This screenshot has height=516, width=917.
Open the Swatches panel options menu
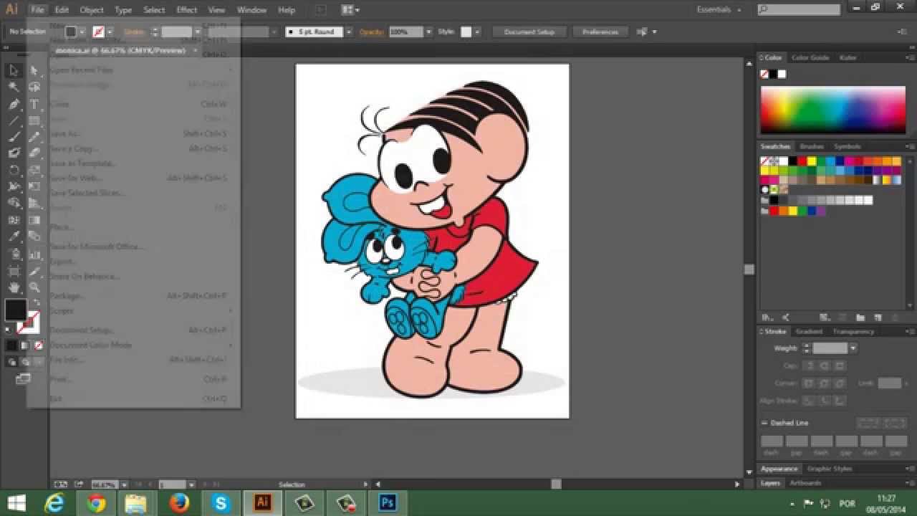(x=910, y=146)
